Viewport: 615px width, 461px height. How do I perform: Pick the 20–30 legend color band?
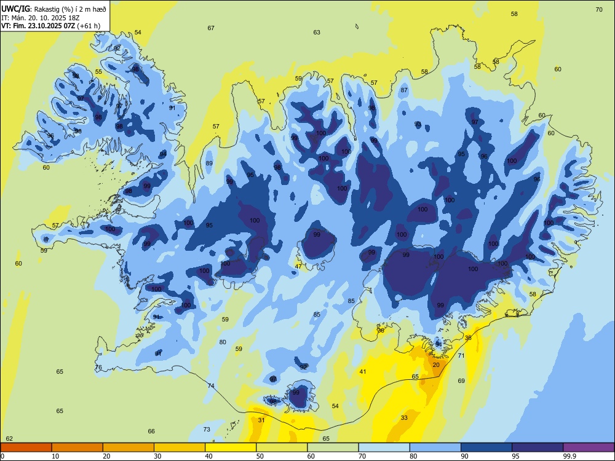pyautogui.click(x=129, y=447)
